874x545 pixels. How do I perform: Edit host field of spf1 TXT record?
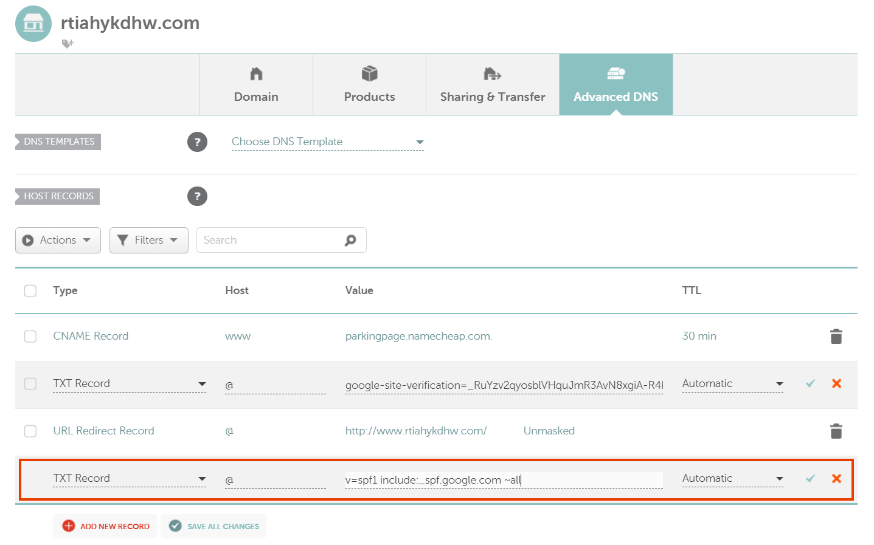click(x=276, y=480)
